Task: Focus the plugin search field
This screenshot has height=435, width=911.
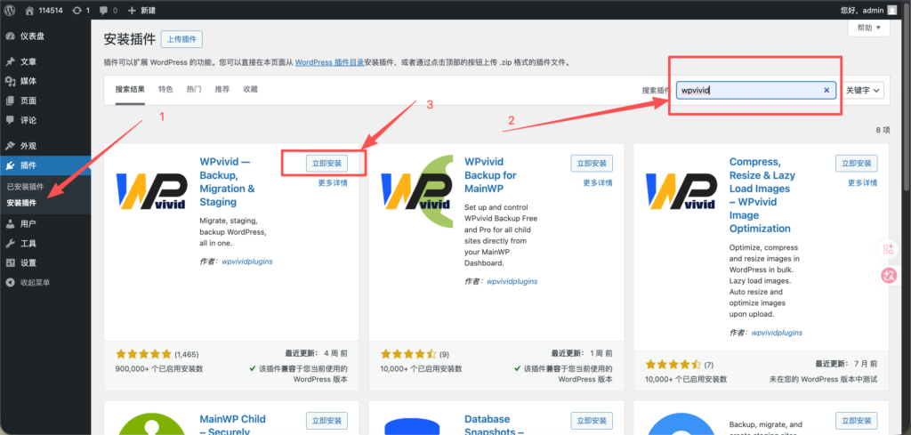Action: [756, 90]
